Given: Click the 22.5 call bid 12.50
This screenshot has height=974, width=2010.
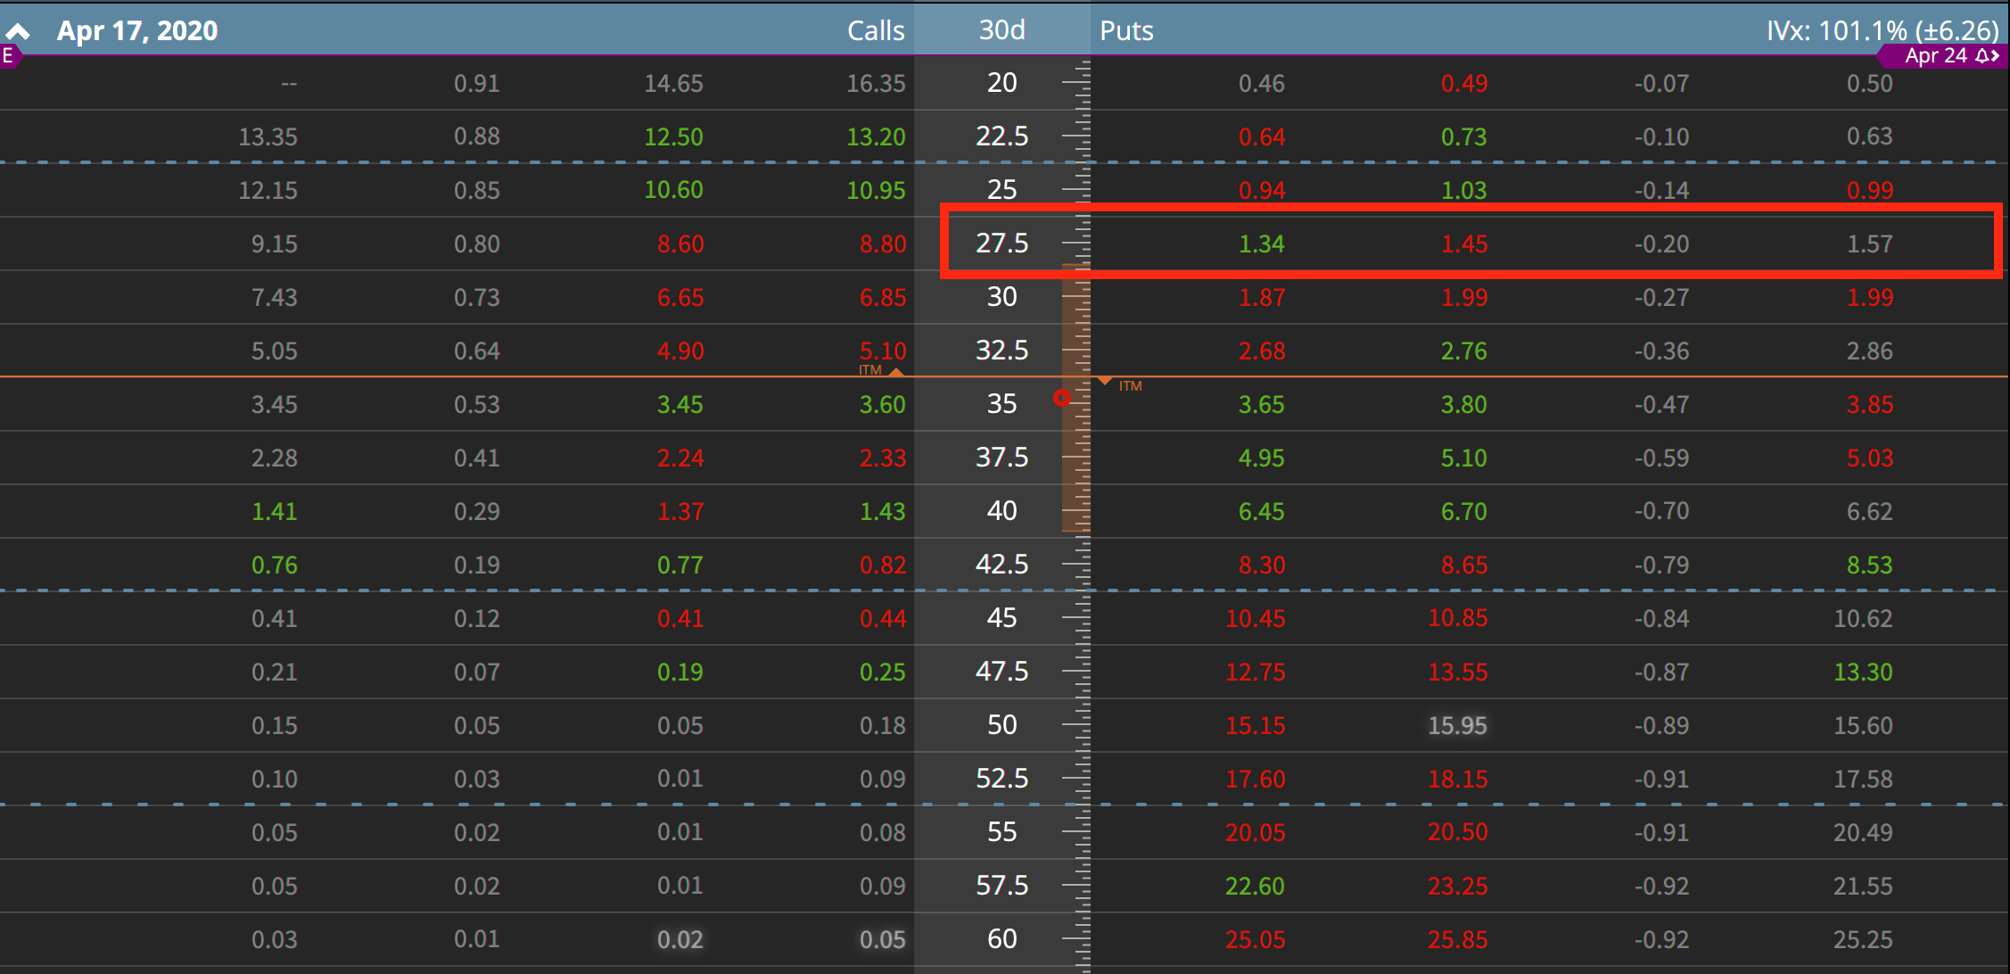Looking at the screenshot, I should pyautogui.click(x=673, y=136).
